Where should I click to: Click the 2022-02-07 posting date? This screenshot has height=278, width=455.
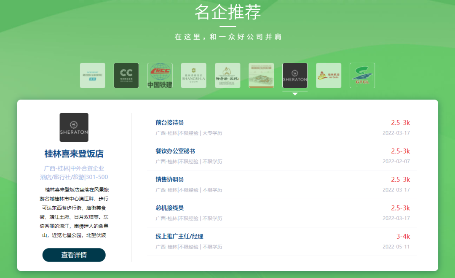tap(396, 161)
